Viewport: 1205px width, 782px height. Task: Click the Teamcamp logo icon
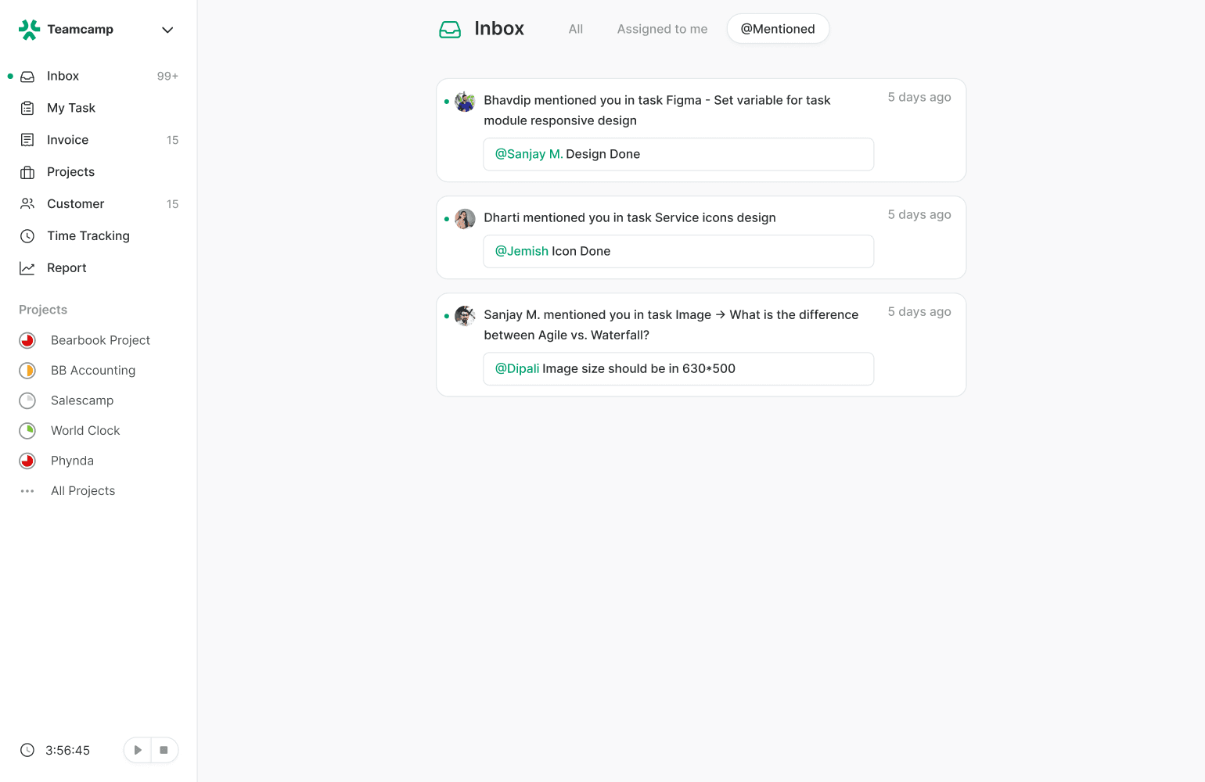[x=29, y=30]
